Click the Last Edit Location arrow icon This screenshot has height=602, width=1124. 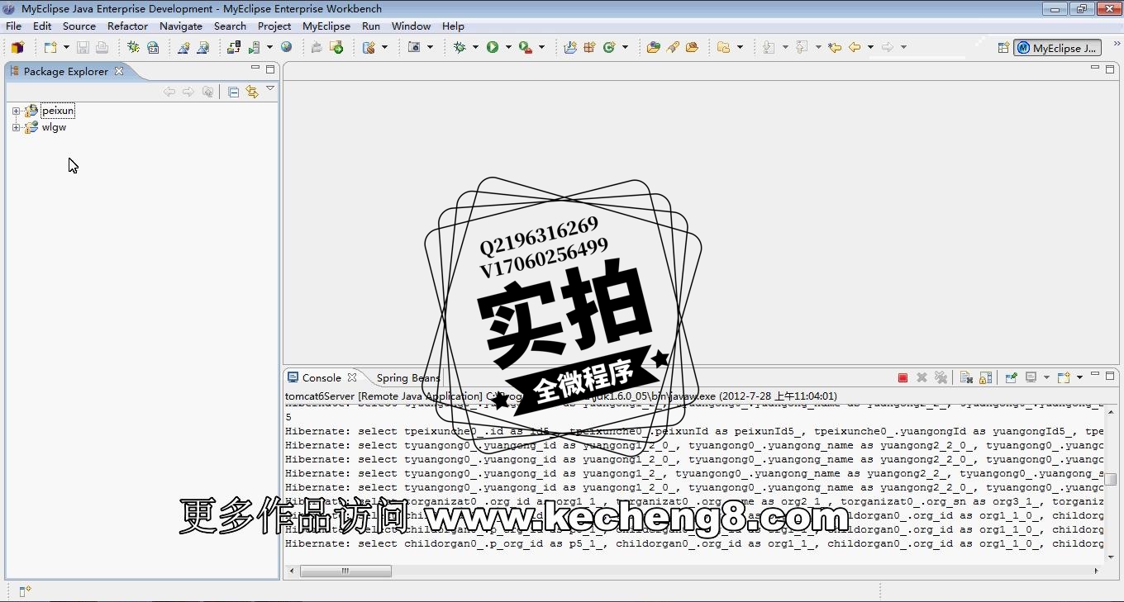[835, 47]
